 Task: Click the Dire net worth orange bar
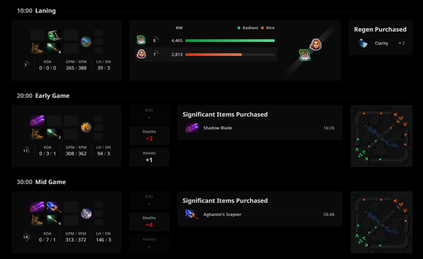[213, 54]
